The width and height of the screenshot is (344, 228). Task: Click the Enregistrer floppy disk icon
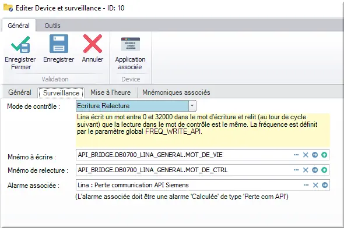tap(59, 44)
